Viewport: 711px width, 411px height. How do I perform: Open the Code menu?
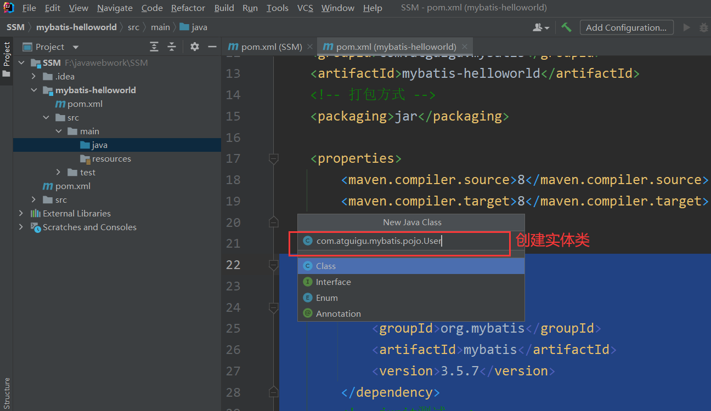pos(152,8)
